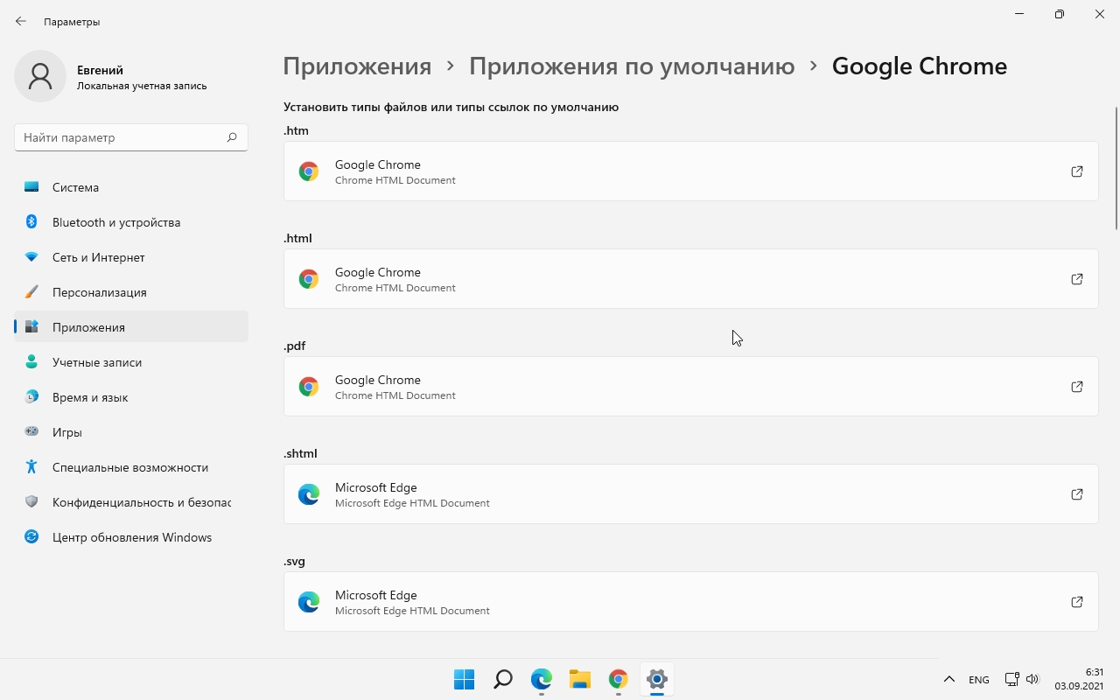Click Chrome icon in the .pdf row
This screenshot has width=1120, height=700.
pos(309,387)
